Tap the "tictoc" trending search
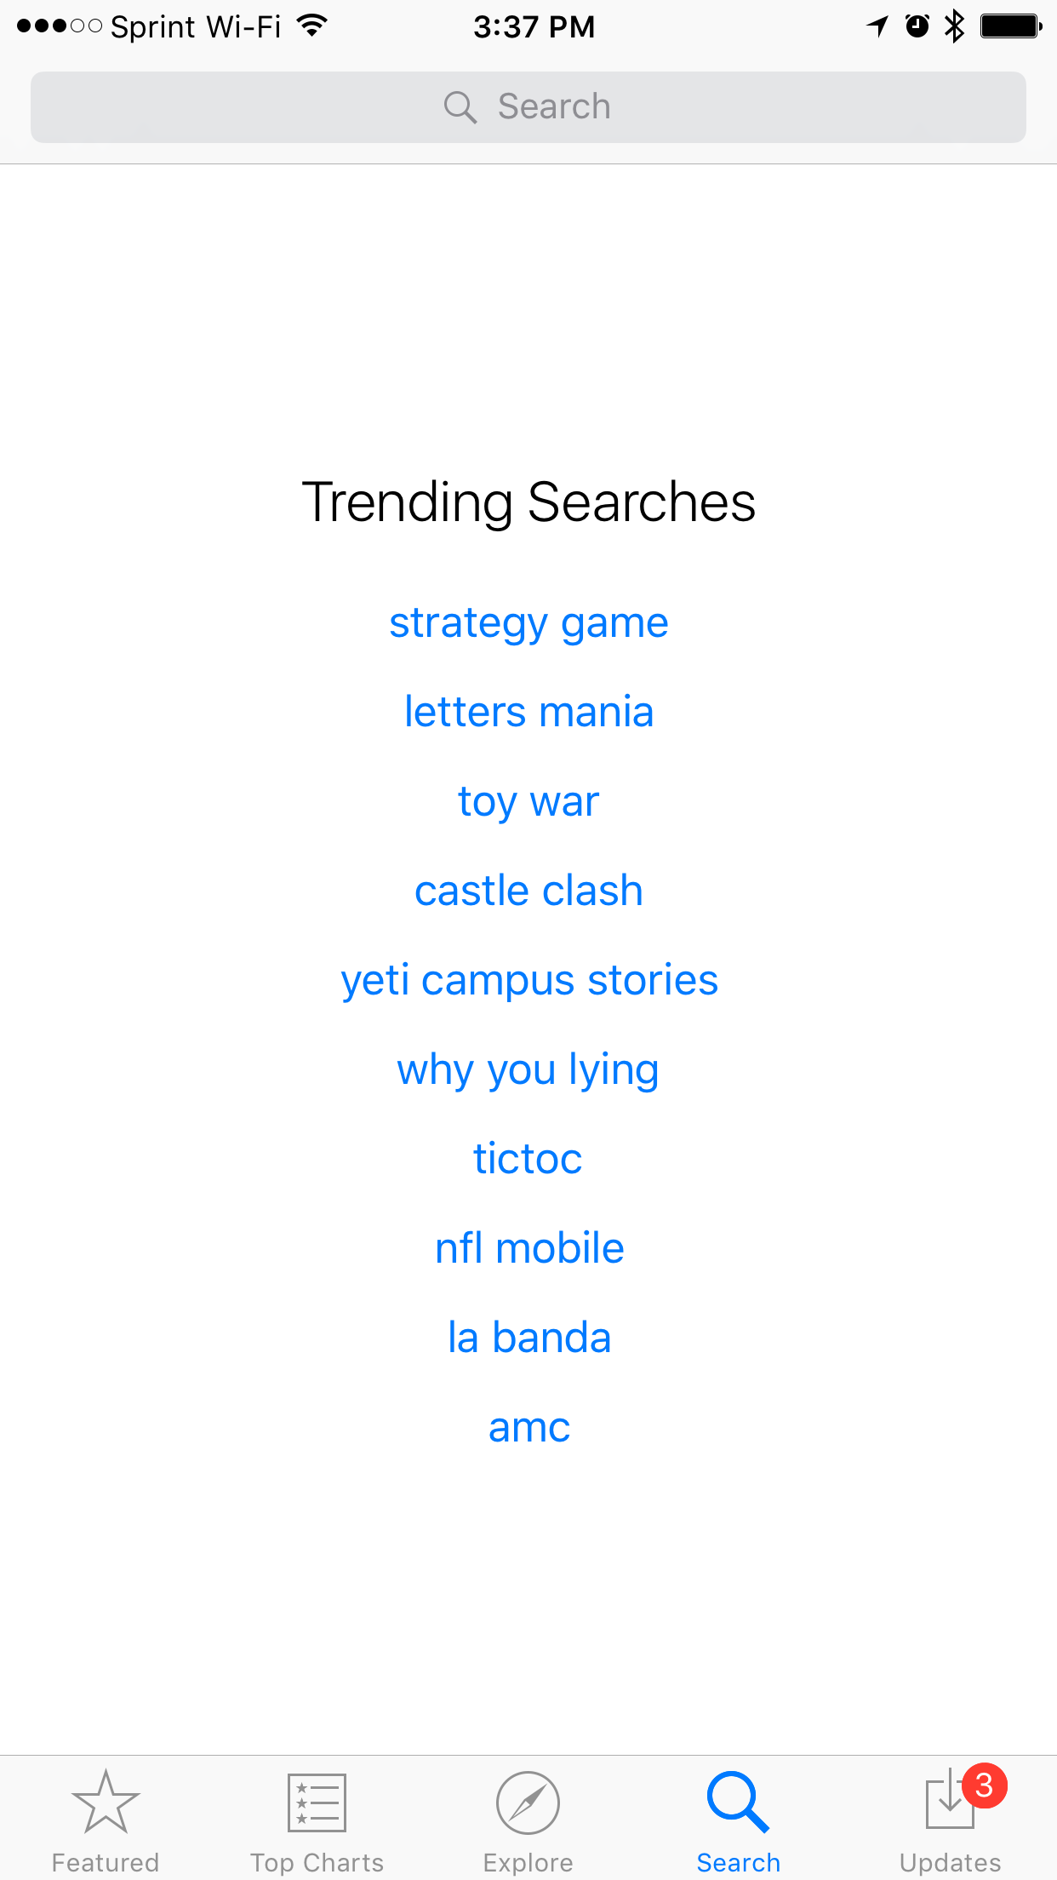 pos(528,1159)
